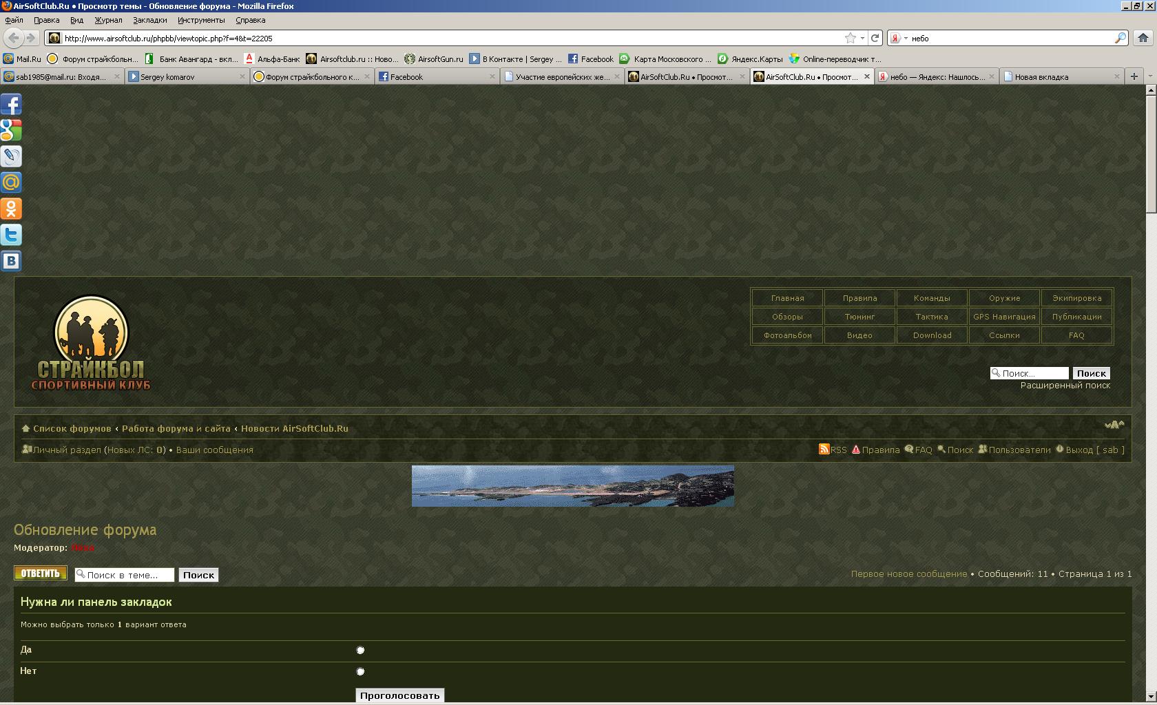Open the list all tabs dropdown
The height and width of the screenshot is (705, 1157).
(1150, 76)
